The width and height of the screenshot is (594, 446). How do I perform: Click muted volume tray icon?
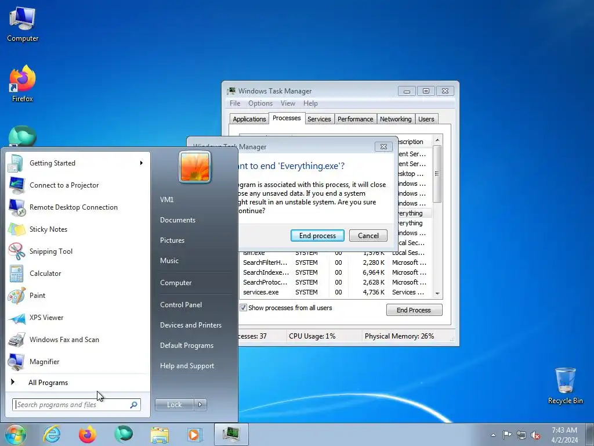coord(535,435)
